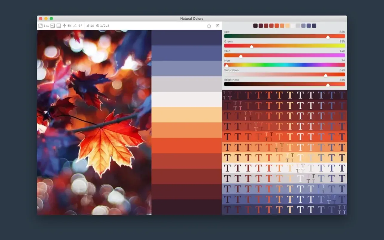This screenshot has width=384, height=240.
Task: Click the Natural Colors window title
Action: click(x=192, y=19)
